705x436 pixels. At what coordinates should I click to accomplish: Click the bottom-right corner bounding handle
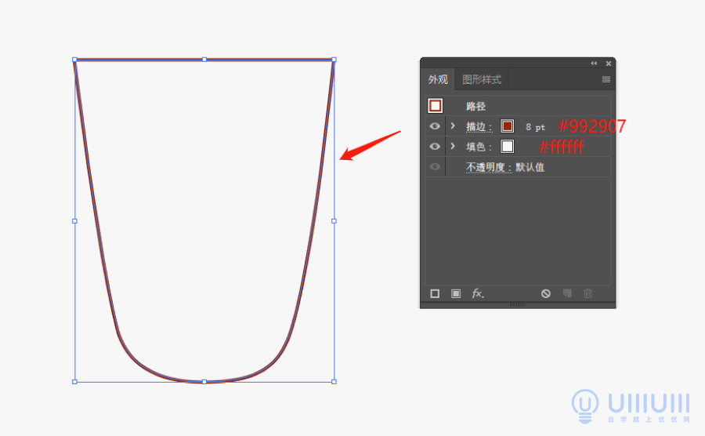(x=334, y=382)
